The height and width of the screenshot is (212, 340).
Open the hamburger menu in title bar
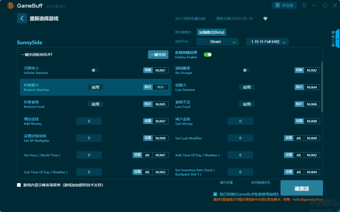pos(304,6)
